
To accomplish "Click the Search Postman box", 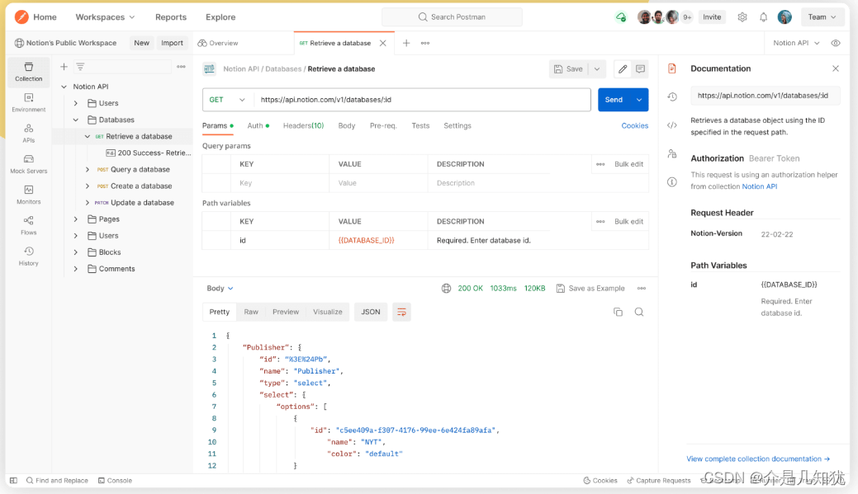I will 452,17.
